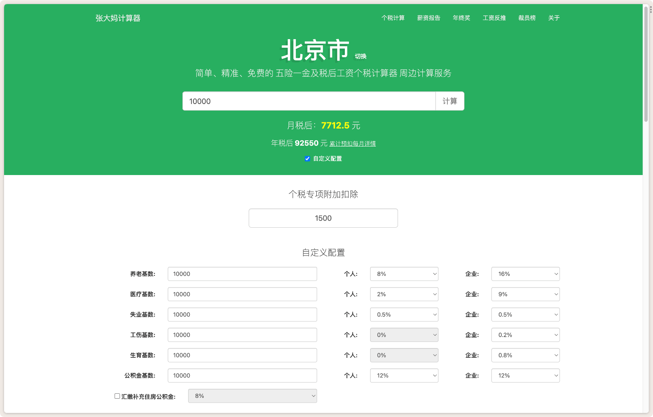Enable 汇缴补充住房公积金 option
Viewport: 653px width, 417px height.
117,396
